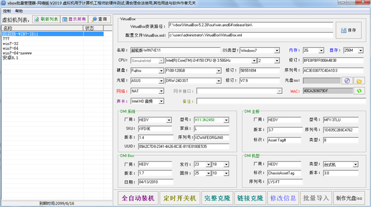Regenerate MAC address with green refresh icon

pyautogui.click(x=359, y=91)
